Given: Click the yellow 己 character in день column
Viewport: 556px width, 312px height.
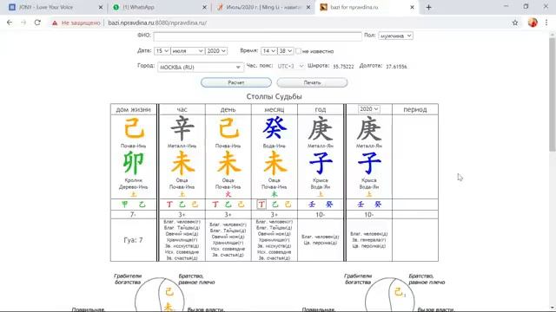Looking at the screenshot, I should pyautogui.click(x=228, y=128).
